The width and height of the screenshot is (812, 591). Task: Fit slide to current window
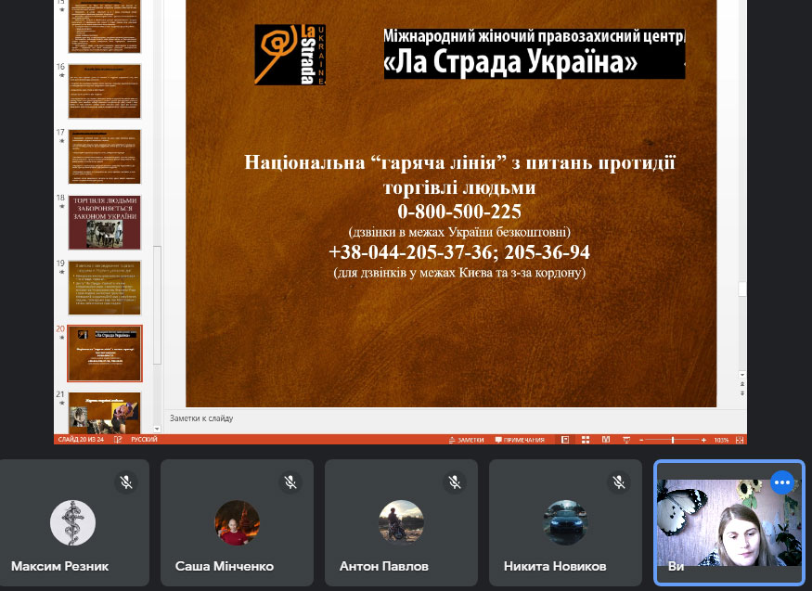(740, 440)
